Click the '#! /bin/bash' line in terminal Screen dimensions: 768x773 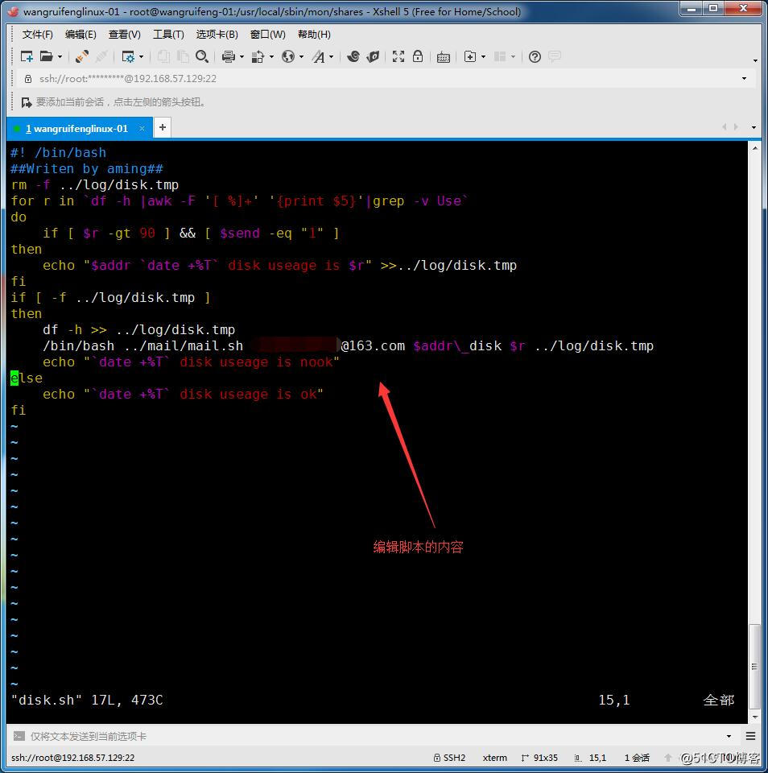click(x=58, y=153)
